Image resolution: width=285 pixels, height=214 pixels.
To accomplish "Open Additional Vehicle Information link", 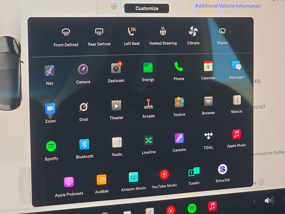I will coord(228,6).
